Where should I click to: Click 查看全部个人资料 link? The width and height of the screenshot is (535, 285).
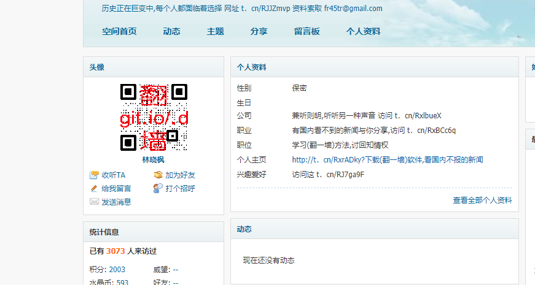click(482, 200)
